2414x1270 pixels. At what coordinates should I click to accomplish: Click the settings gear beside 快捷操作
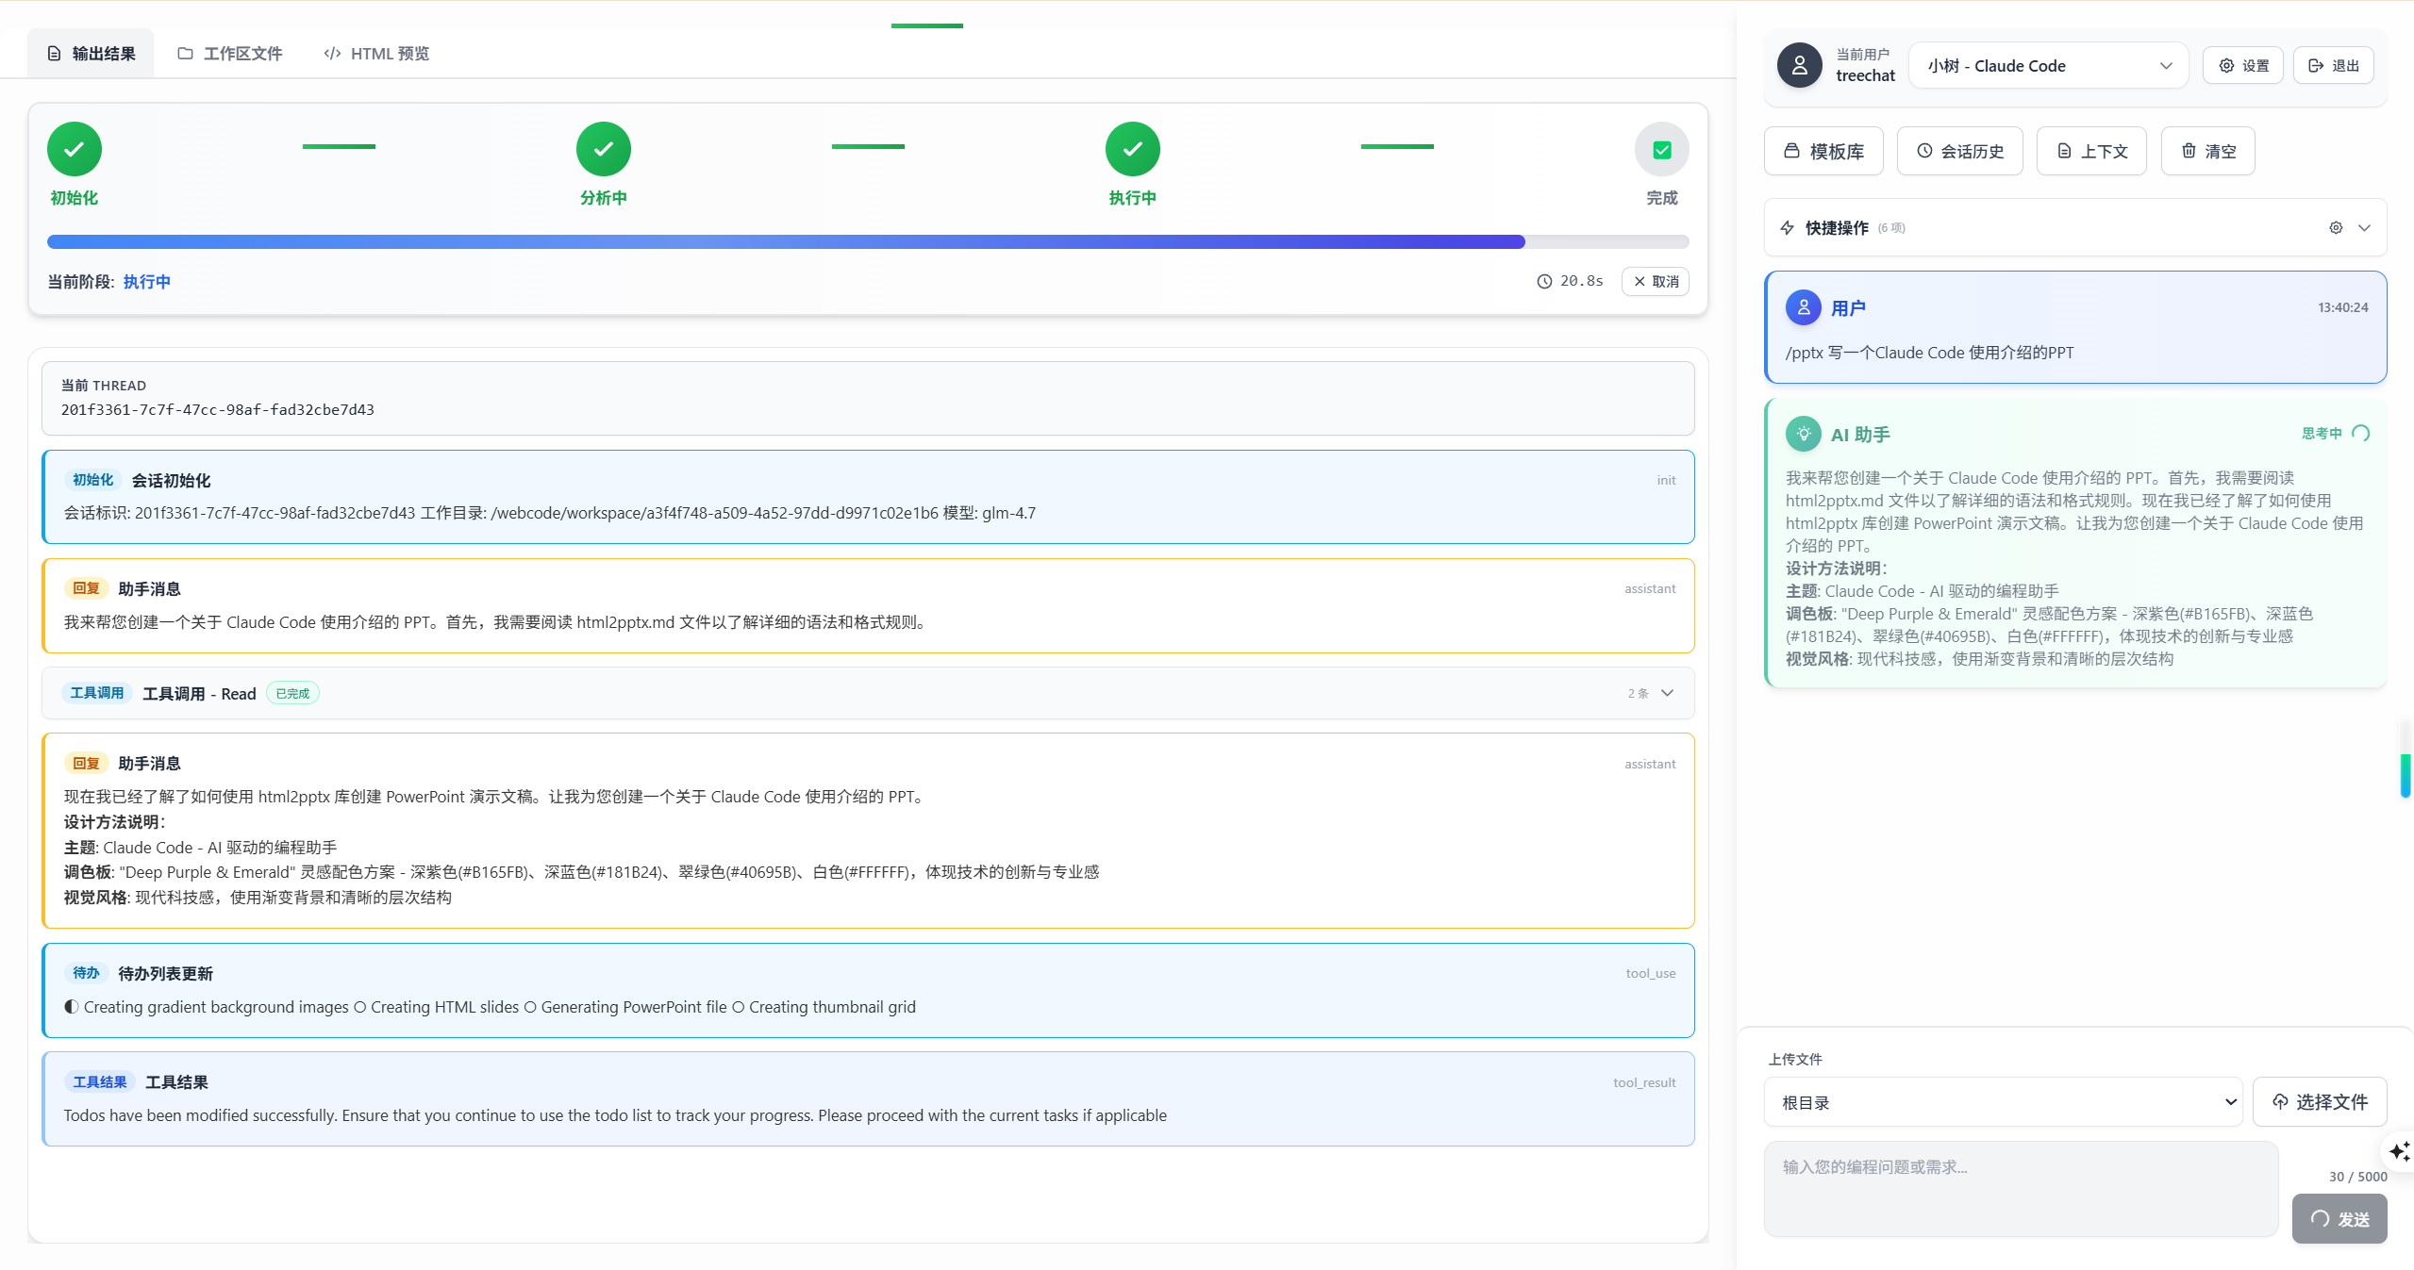coord(2334,227)
